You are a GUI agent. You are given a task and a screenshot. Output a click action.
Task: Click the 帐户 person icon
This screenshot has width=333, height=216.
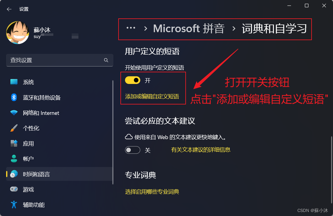click(x=14, y=159)
